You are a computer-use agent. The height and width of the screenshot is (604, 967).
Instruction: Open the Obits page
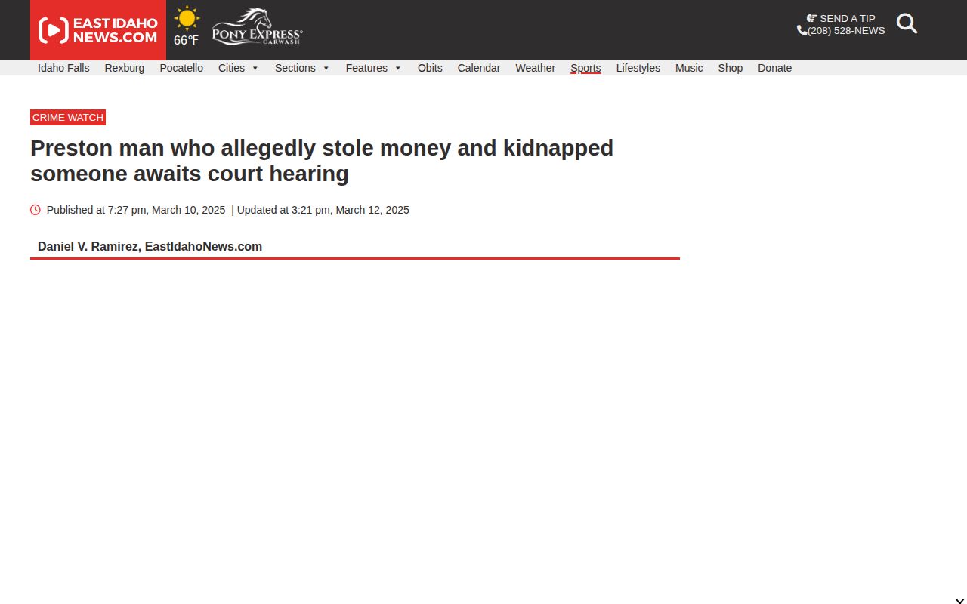click(x=430, y=68)
